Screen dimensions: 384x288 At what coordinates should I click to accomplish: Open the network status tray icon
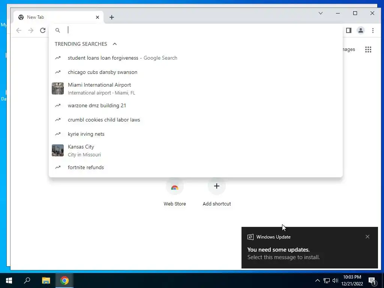(327, 280)
